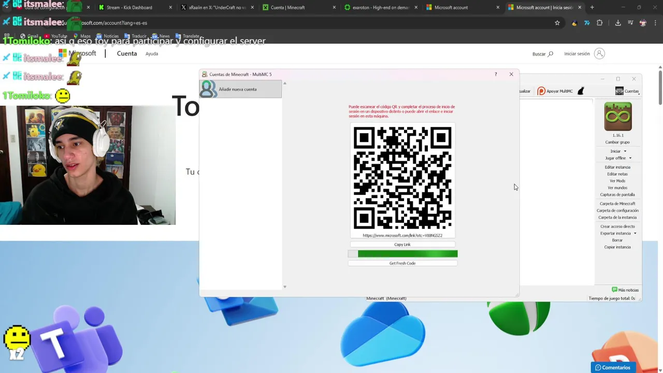Click Ver mundos in MultiMC

[617, 188]
